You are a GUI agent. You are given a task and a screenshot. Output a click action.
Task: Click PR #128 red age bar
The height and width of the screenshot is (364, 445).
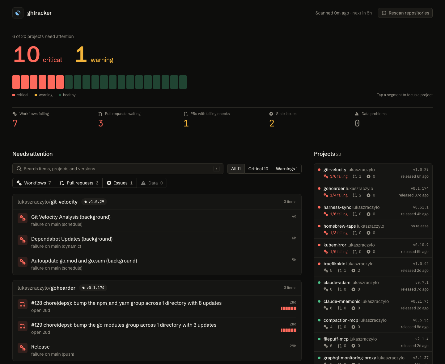[289, 308]
